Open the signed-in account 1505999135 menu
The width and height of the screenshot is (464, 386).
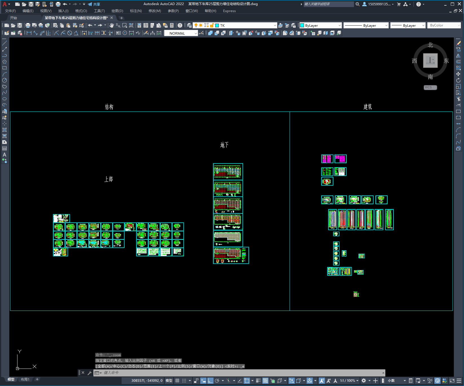[x=378, y=4]
